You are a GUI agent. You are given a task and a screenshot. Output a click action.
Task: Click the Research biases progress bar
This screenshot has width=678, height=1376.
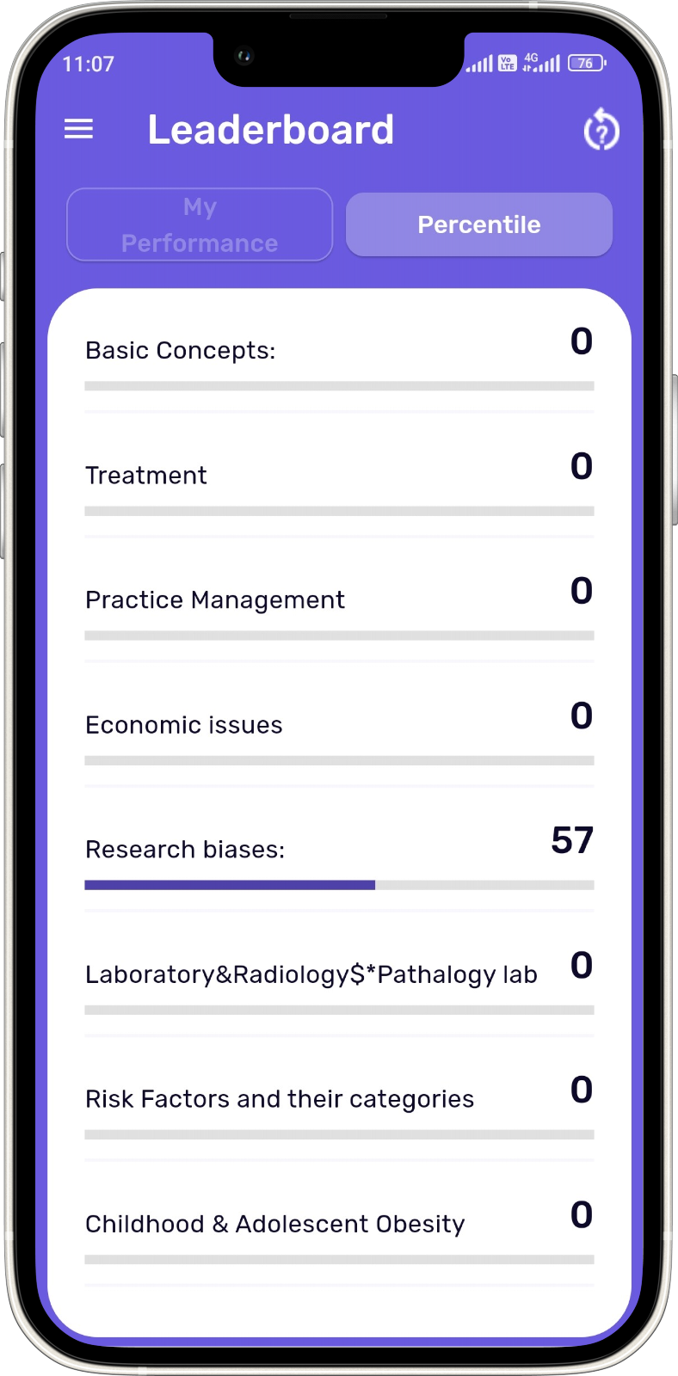(x=339, y=885)
